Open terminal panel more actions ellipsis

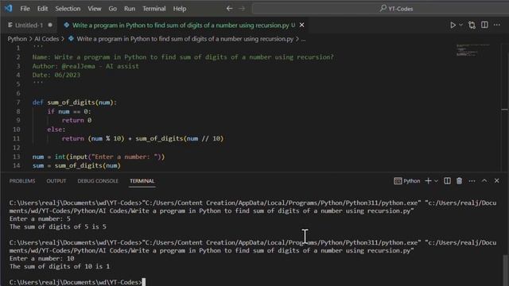472,181
